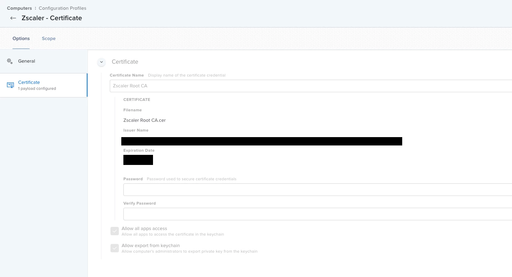Open the Computers breadcrumb link
Image resolution: width=512 pixels, height=277 pixels.
[20, 8]
